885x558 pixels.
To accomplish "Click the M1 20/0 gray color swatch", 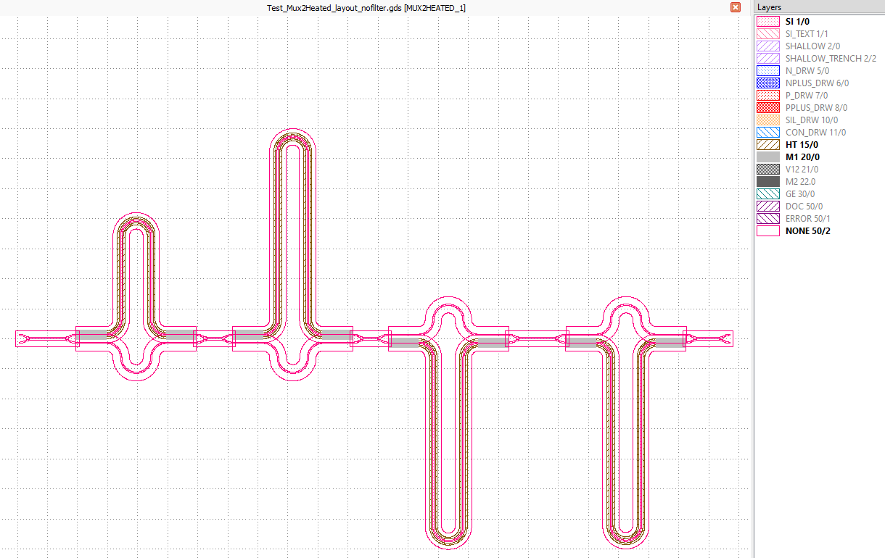I will pyautogui.click(x=767, y=157).
